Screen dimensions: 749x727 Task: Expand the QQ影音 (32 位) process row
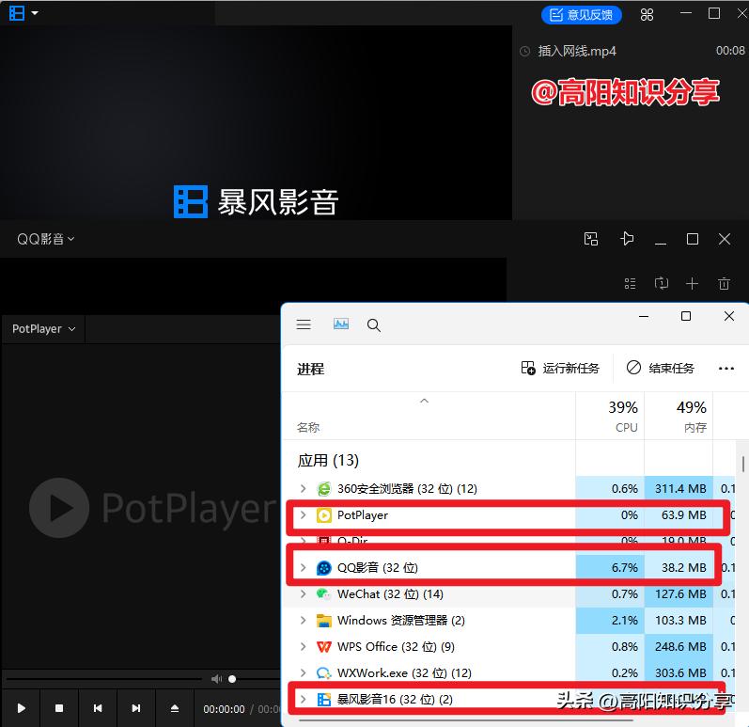pyautogui.click(x=303, y=567)
